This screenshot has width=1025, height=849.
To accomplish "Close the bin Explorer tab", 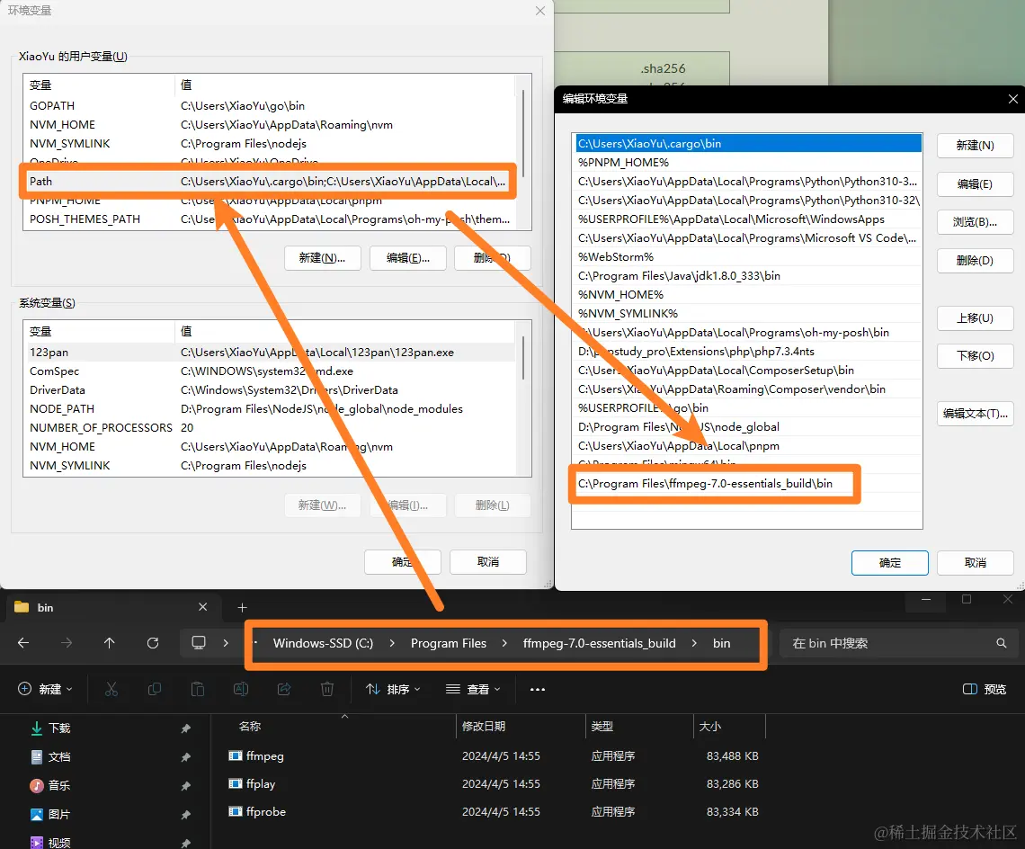I will (202, 607).
